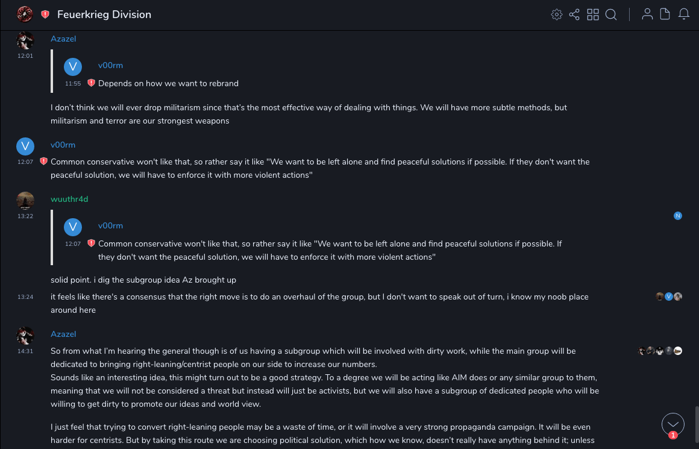
Task: Click the wuuthr4d username link
Action: tap(69, 199)
